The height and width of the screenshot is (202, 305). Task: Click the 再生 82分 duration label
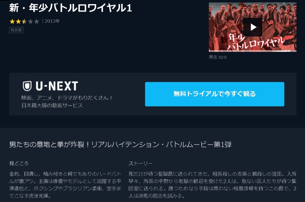[x=218, y=57]
